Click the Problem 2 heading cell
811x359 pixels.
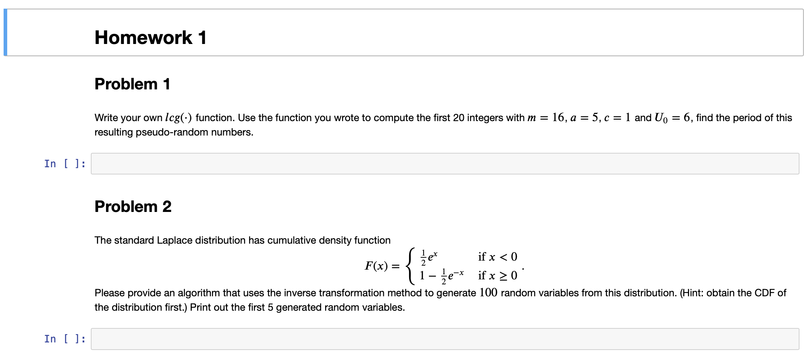click(133, 207)
